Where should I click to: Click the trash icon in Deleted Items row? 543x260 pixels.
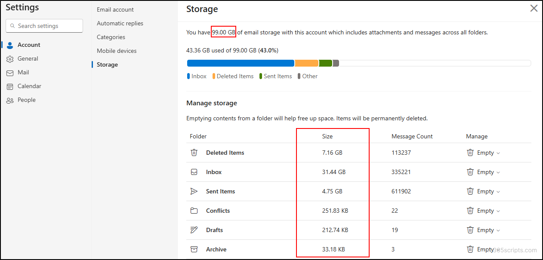(x=470, y=153)
